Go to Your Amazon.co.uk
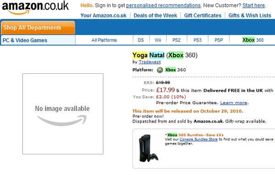275x175 pixels. coord(104,16)
